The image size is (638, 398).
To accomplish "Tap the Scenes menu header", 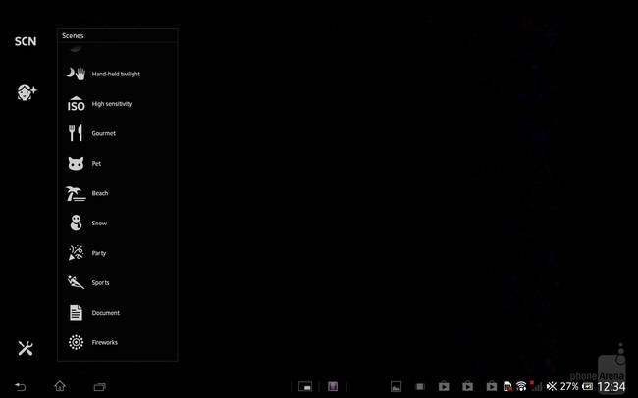I will click(x=74, y=35).
